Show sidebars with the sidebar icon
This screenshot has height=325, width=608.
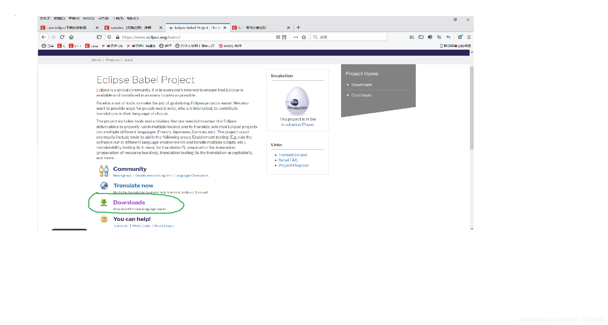[421, 37]
